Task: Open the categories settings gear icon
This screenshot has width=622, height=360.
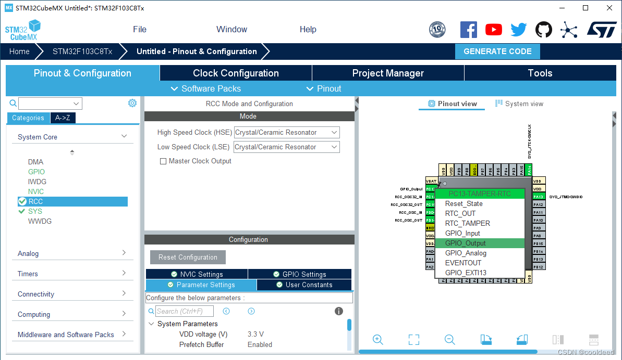Action: 132,103
